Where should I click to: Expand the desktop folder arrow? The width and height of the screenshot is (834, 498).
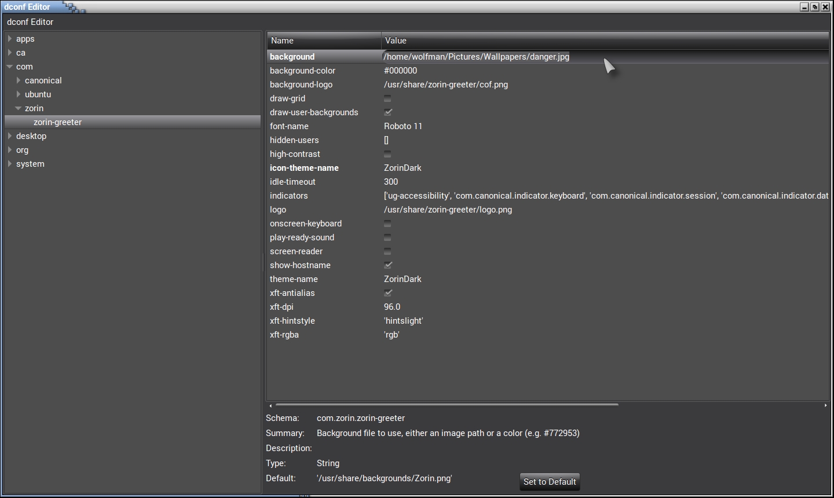(10, 136)
